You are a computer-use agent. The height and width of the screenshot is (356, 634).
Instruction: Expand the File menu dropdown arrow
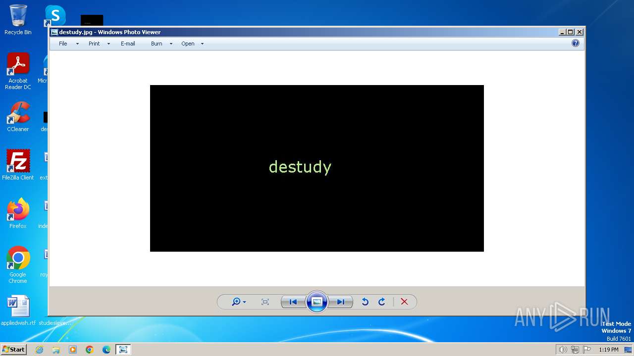click(x=77, y=44)
